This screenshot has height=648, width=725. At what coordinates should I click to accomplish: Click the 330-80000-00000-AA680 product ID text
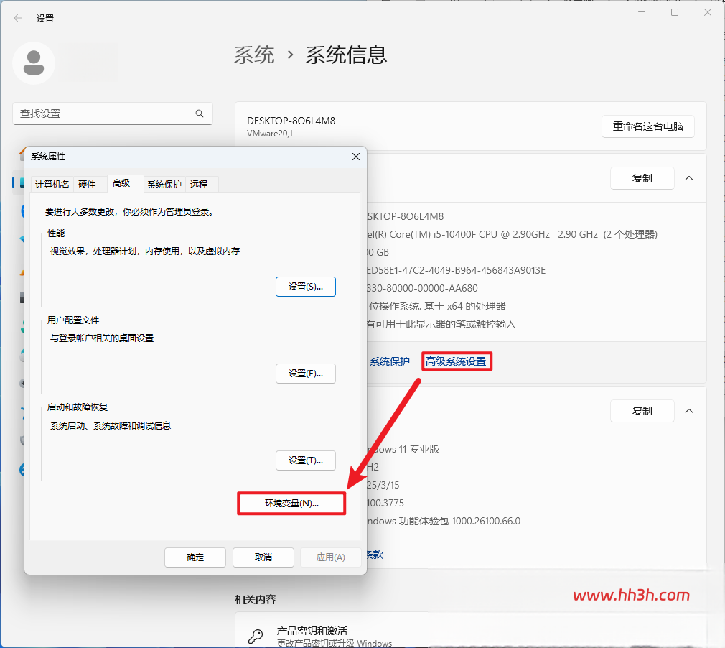click(x=421, y=288)
